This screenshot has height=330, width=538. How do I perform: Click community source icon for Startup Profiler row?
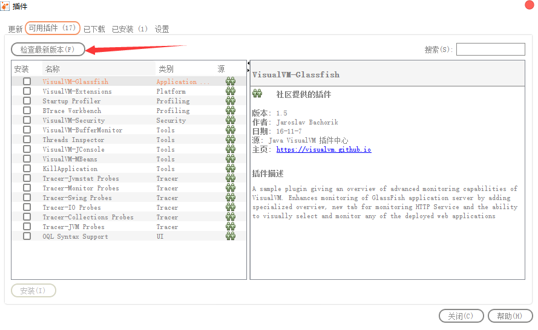tap(231, 100)
